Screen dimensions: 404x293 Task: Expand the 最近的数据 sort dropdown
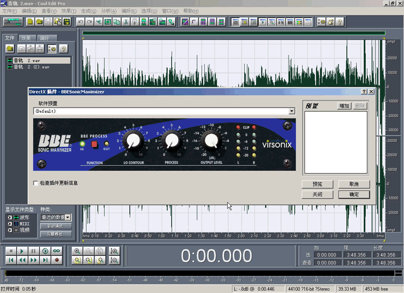pyautogui.click(x=68, y=217)
